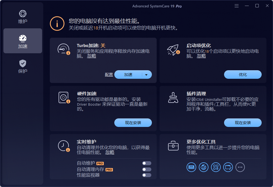Click the 优化 button for startup items
The image size is (273, 187).
[x=243, y=75]
